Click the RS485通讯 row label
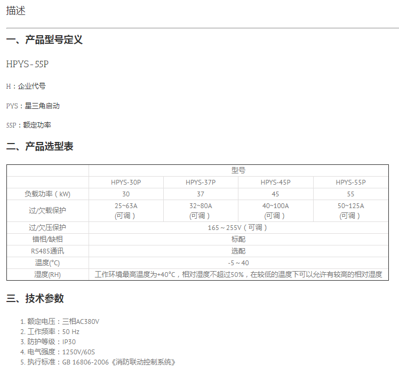The image size is (399, 373). coord(47,251)
